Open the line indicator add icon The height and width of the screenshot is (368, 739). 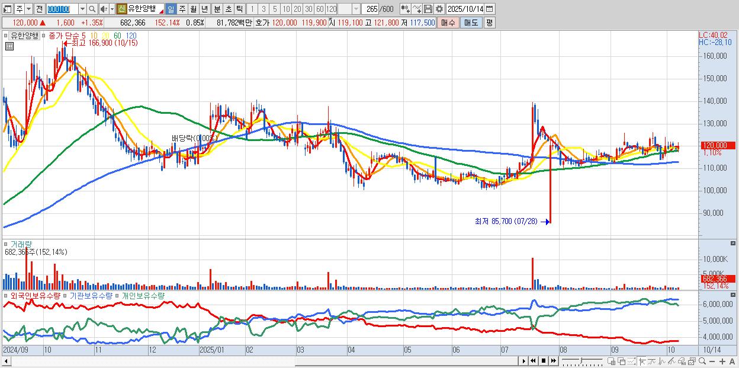[416, 9]
